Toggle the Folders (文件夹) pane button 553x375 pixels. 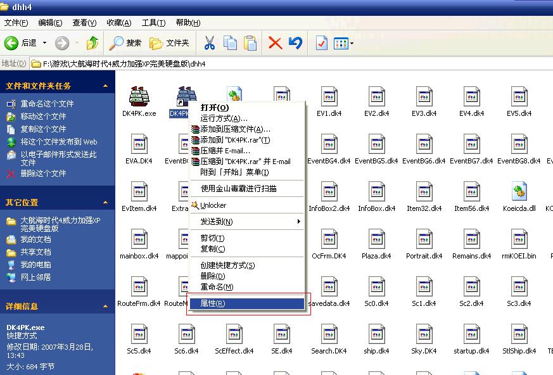[x=169, y=43]
